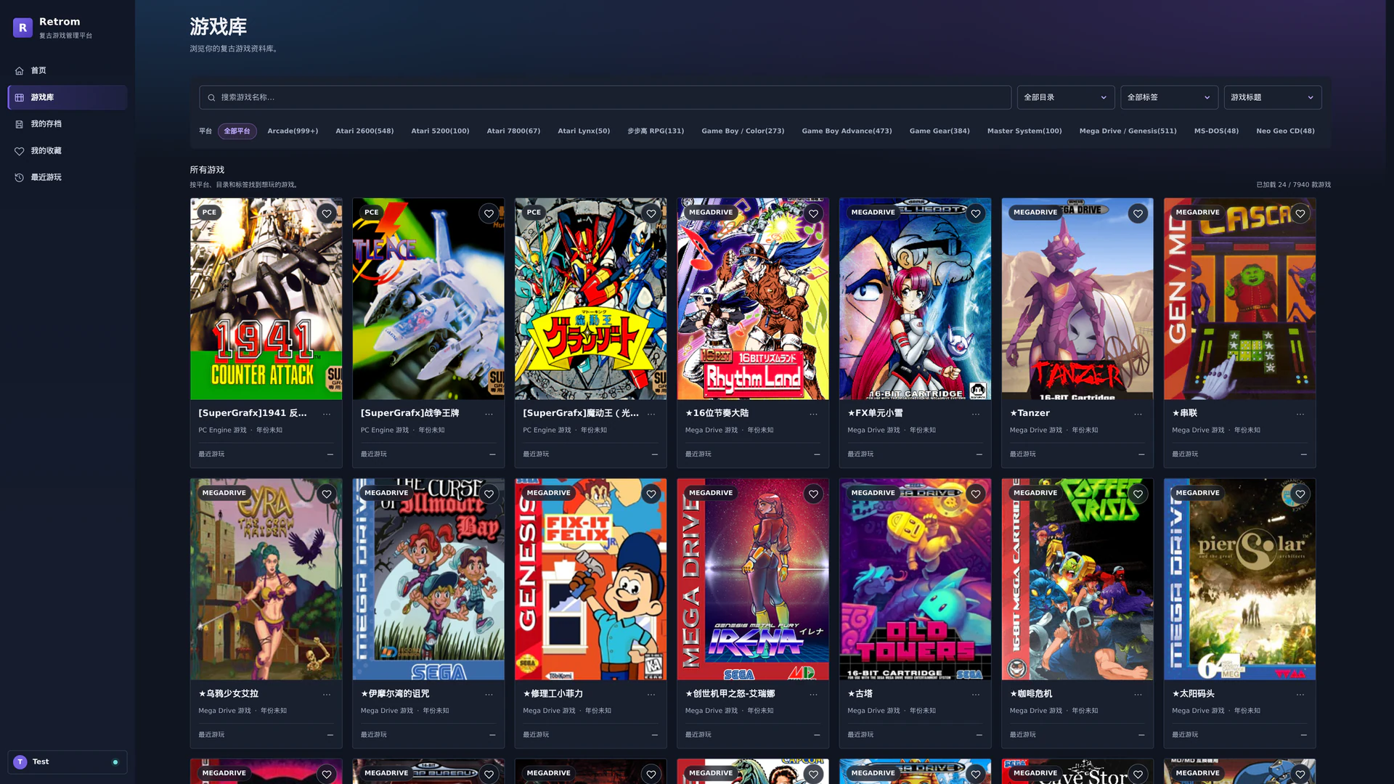
Task: Filter by Arcade(999+) platform
Action: point(293,131)
